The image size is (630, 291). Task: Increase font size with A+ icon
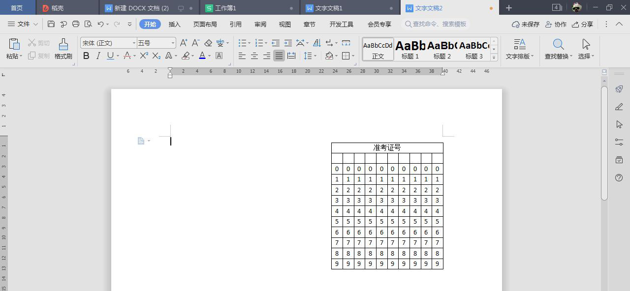[184, 43]
